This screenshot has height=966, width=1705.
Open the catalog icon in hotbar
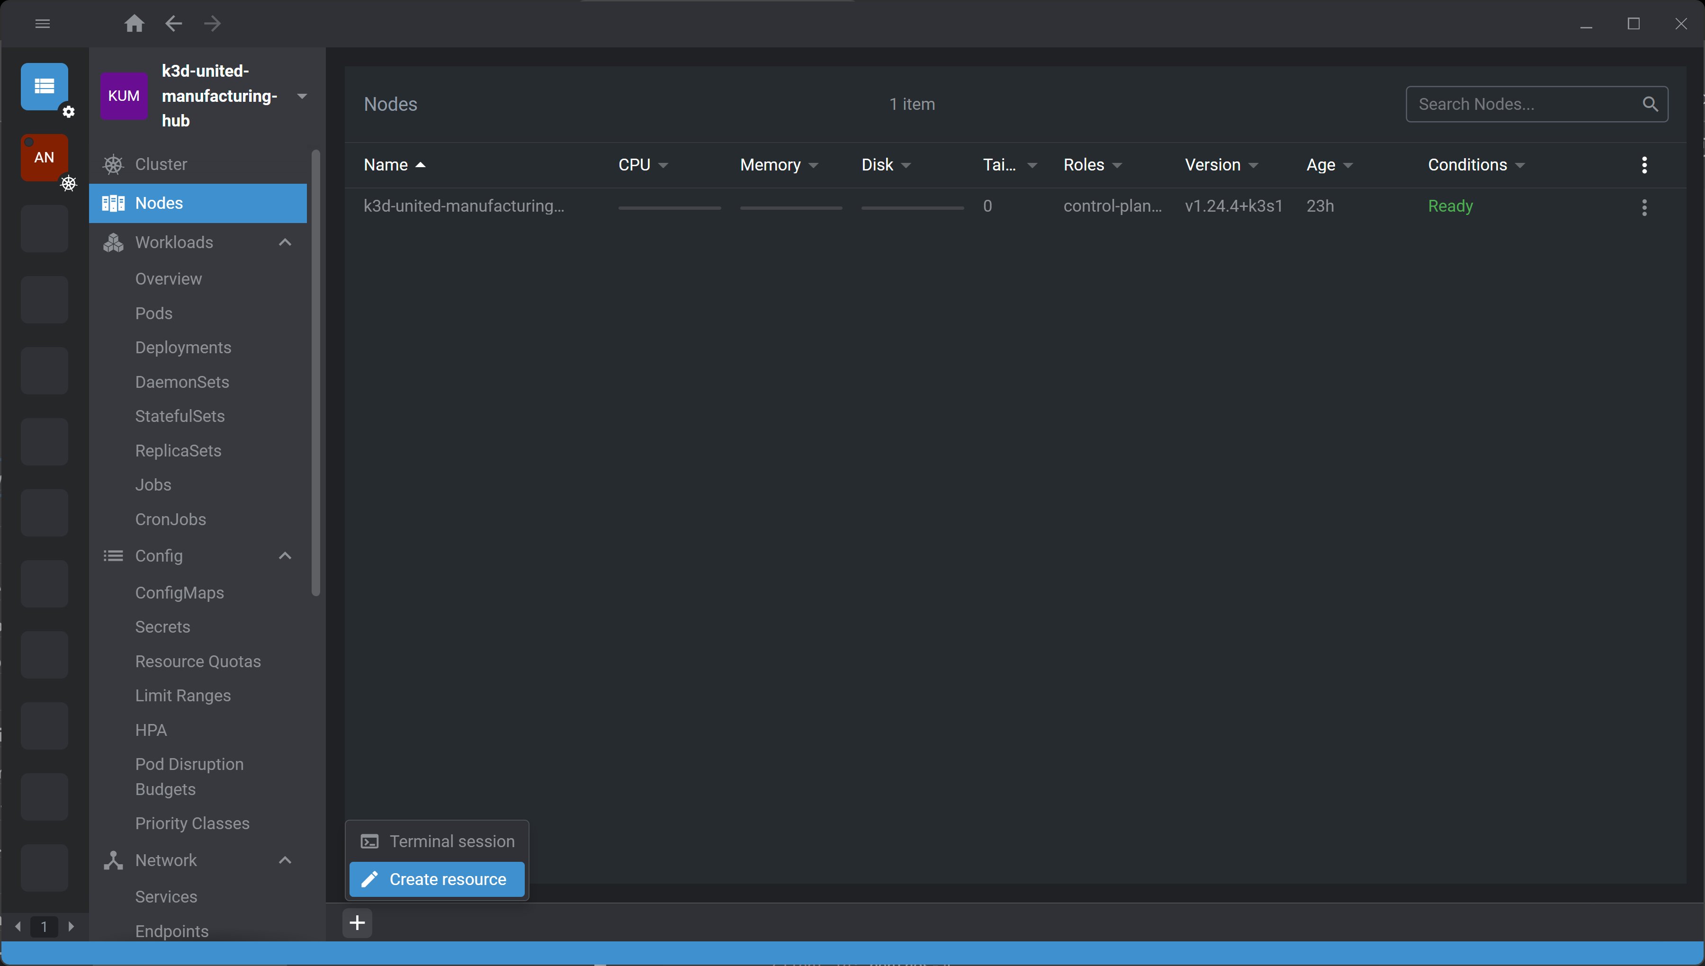tap(45, 86)
